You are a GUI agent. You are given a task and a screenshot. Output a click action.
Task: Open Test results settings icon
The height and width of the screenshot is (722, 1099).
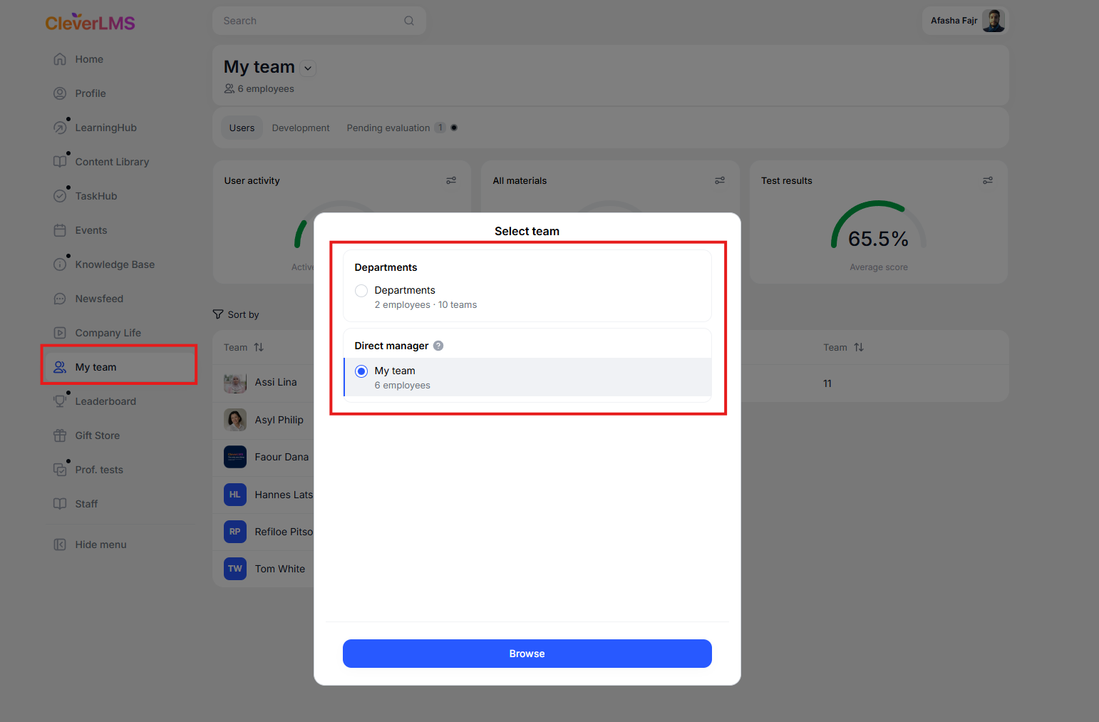pos(988,180)
